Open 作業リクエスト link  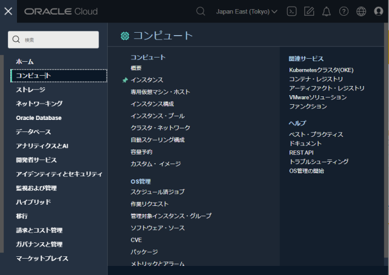[x=150, y=204]
